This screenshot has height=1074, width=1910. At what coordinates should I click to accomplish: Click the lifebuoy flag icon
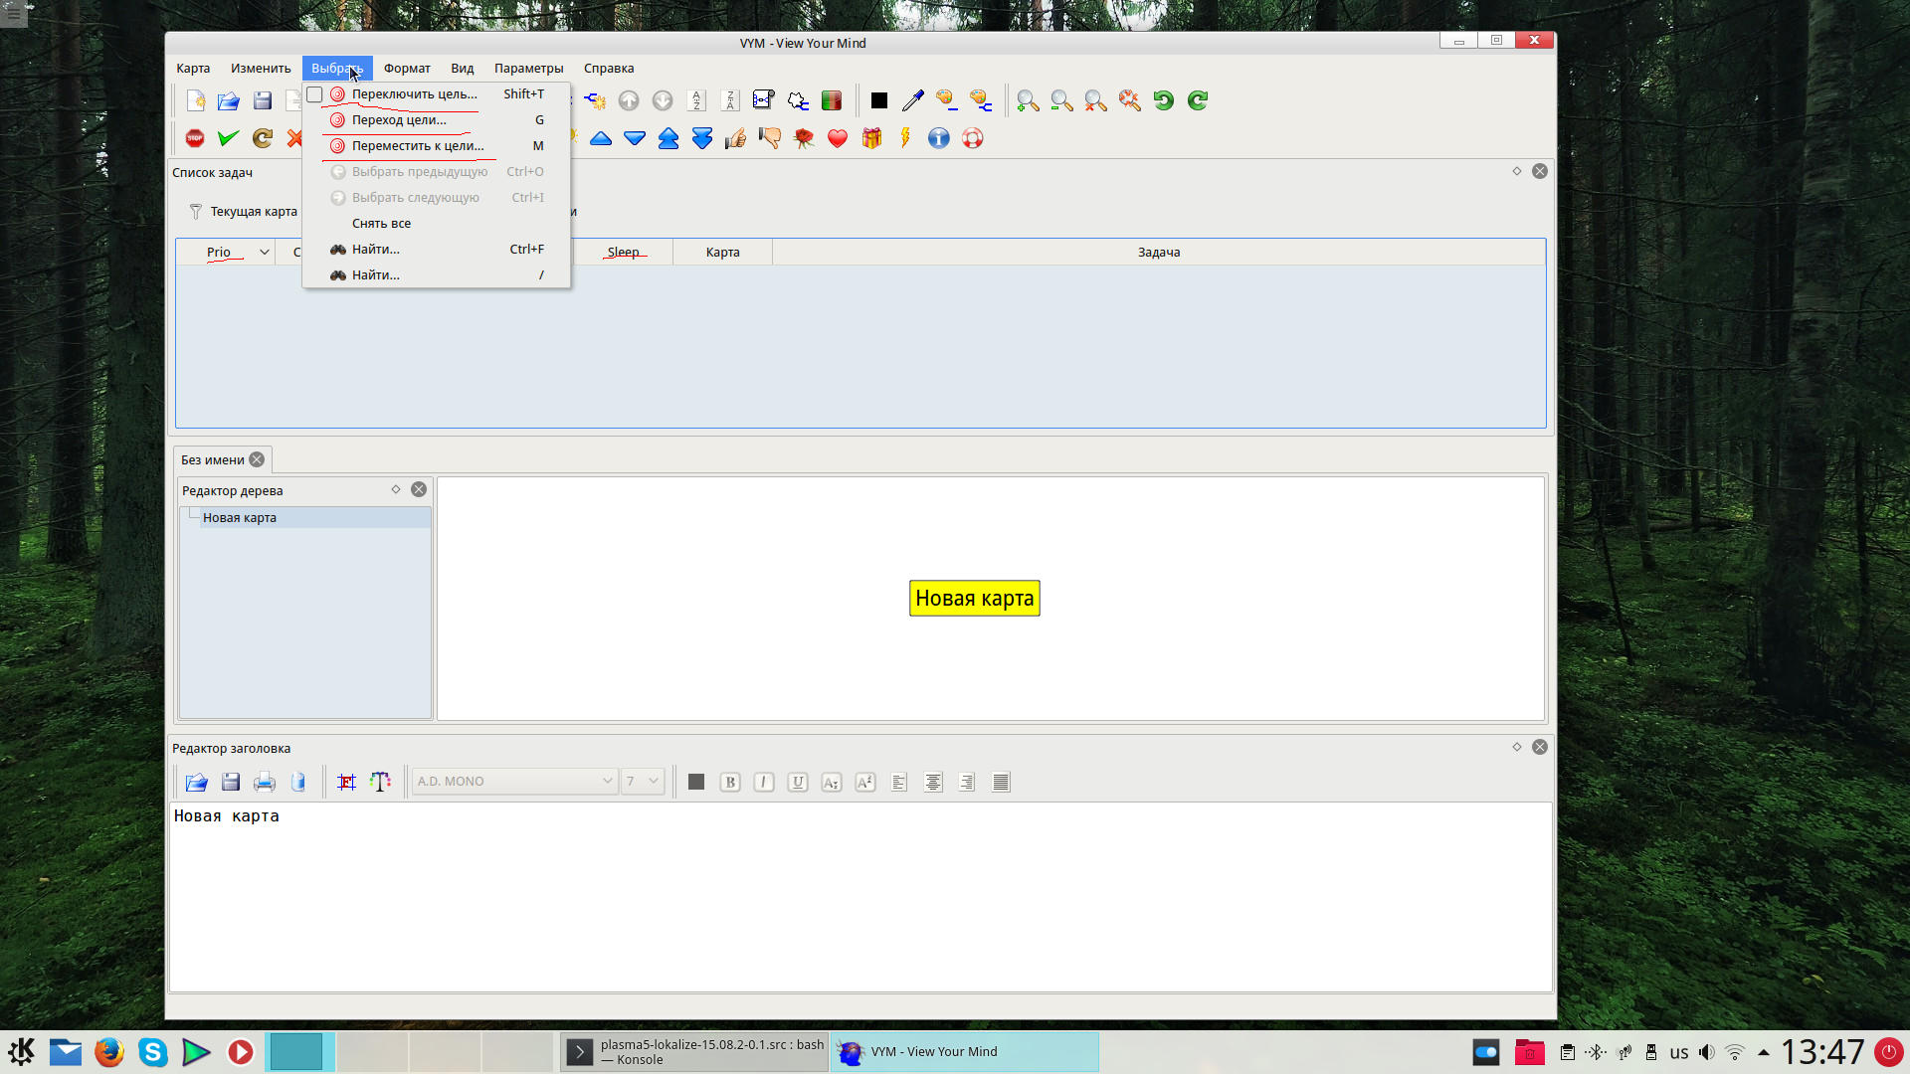click(973, 138)
